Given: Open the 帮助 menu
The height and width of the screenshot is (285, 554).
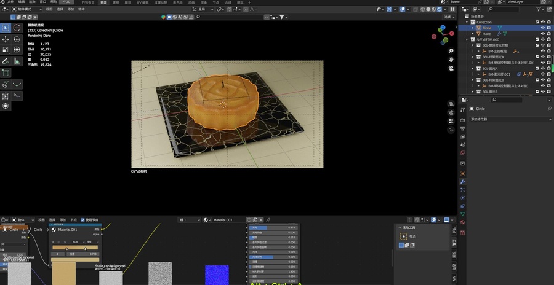Looking at the screenshot, I should [x=54, y=2].
